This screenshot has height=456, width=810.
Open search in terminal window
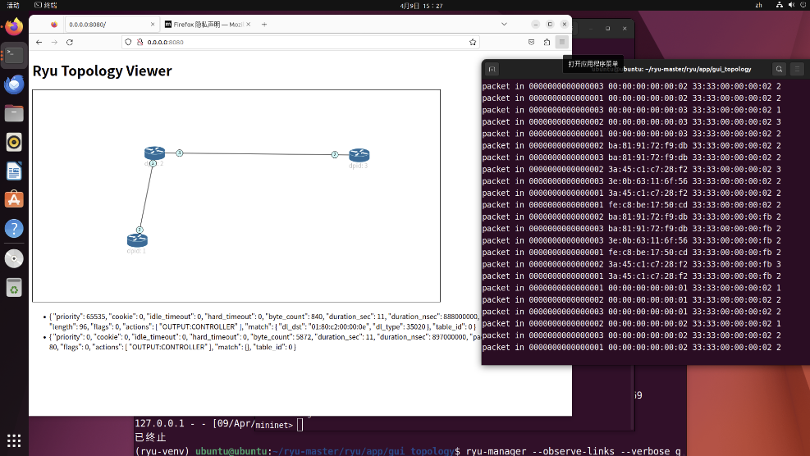point(779,70)
